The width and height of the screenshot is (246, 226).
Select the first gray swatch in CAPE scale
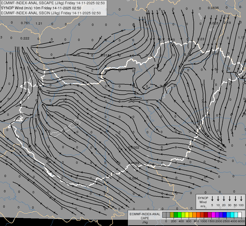pos(164,215)
